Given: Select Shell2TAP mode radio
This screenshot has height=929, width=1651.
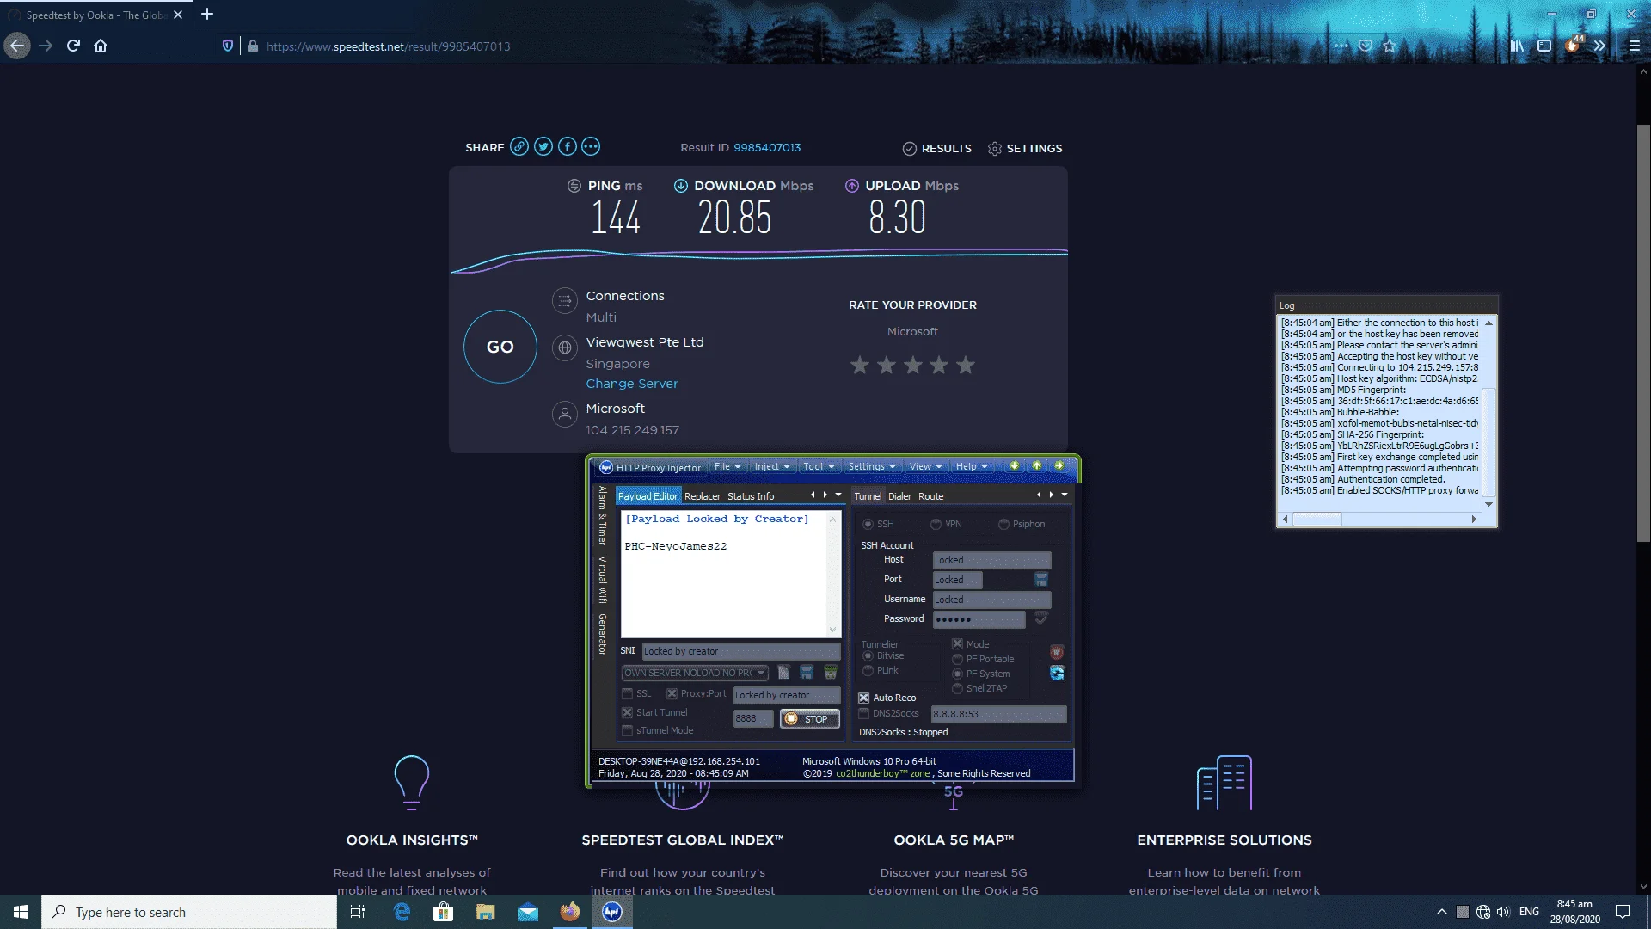Looking at the screenshot, I should [x=957, y=688].
